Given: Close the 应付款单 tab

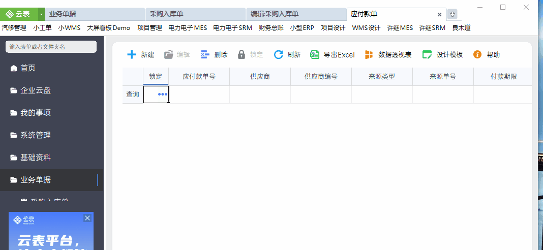Looking at the screenshot, I should tap(439, 15).
